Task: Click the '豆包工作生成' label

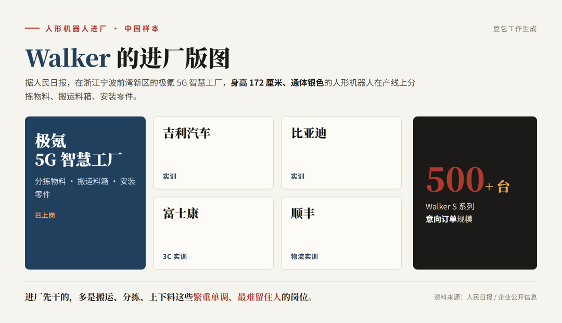Action: [515, 29]
